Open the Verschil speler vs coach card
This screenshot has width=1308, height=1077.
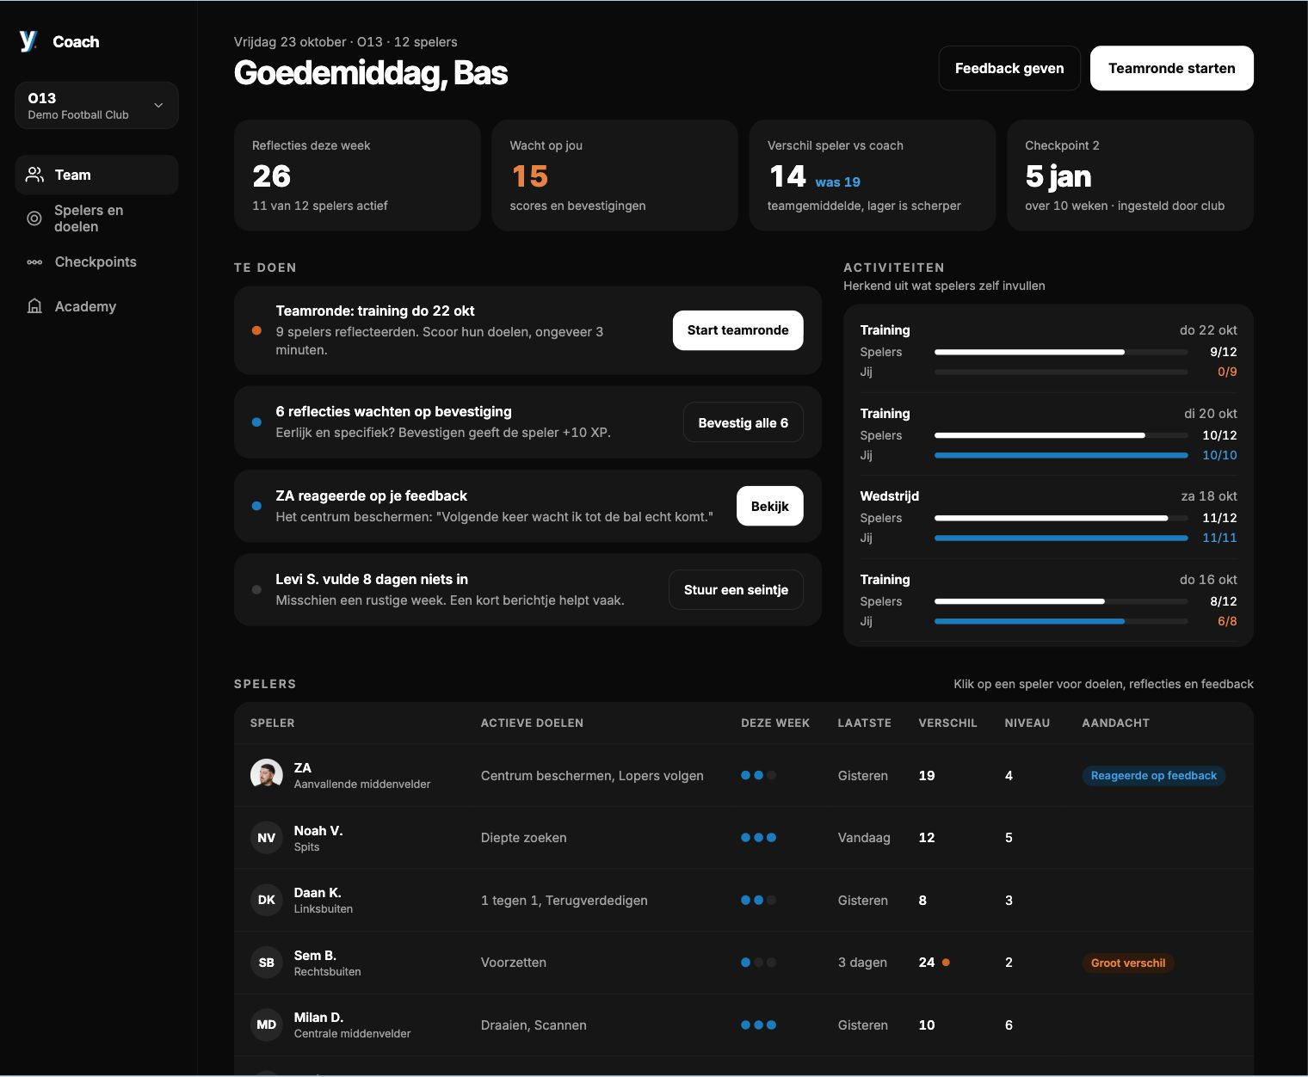click(x=873, y=175)
